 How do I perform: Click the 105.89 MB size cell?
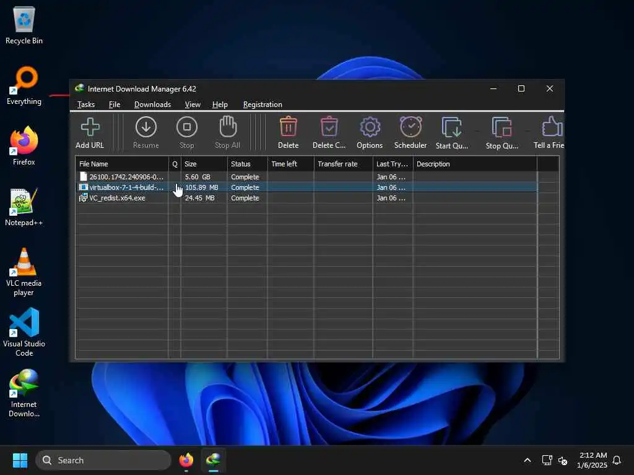click(202, 187)
